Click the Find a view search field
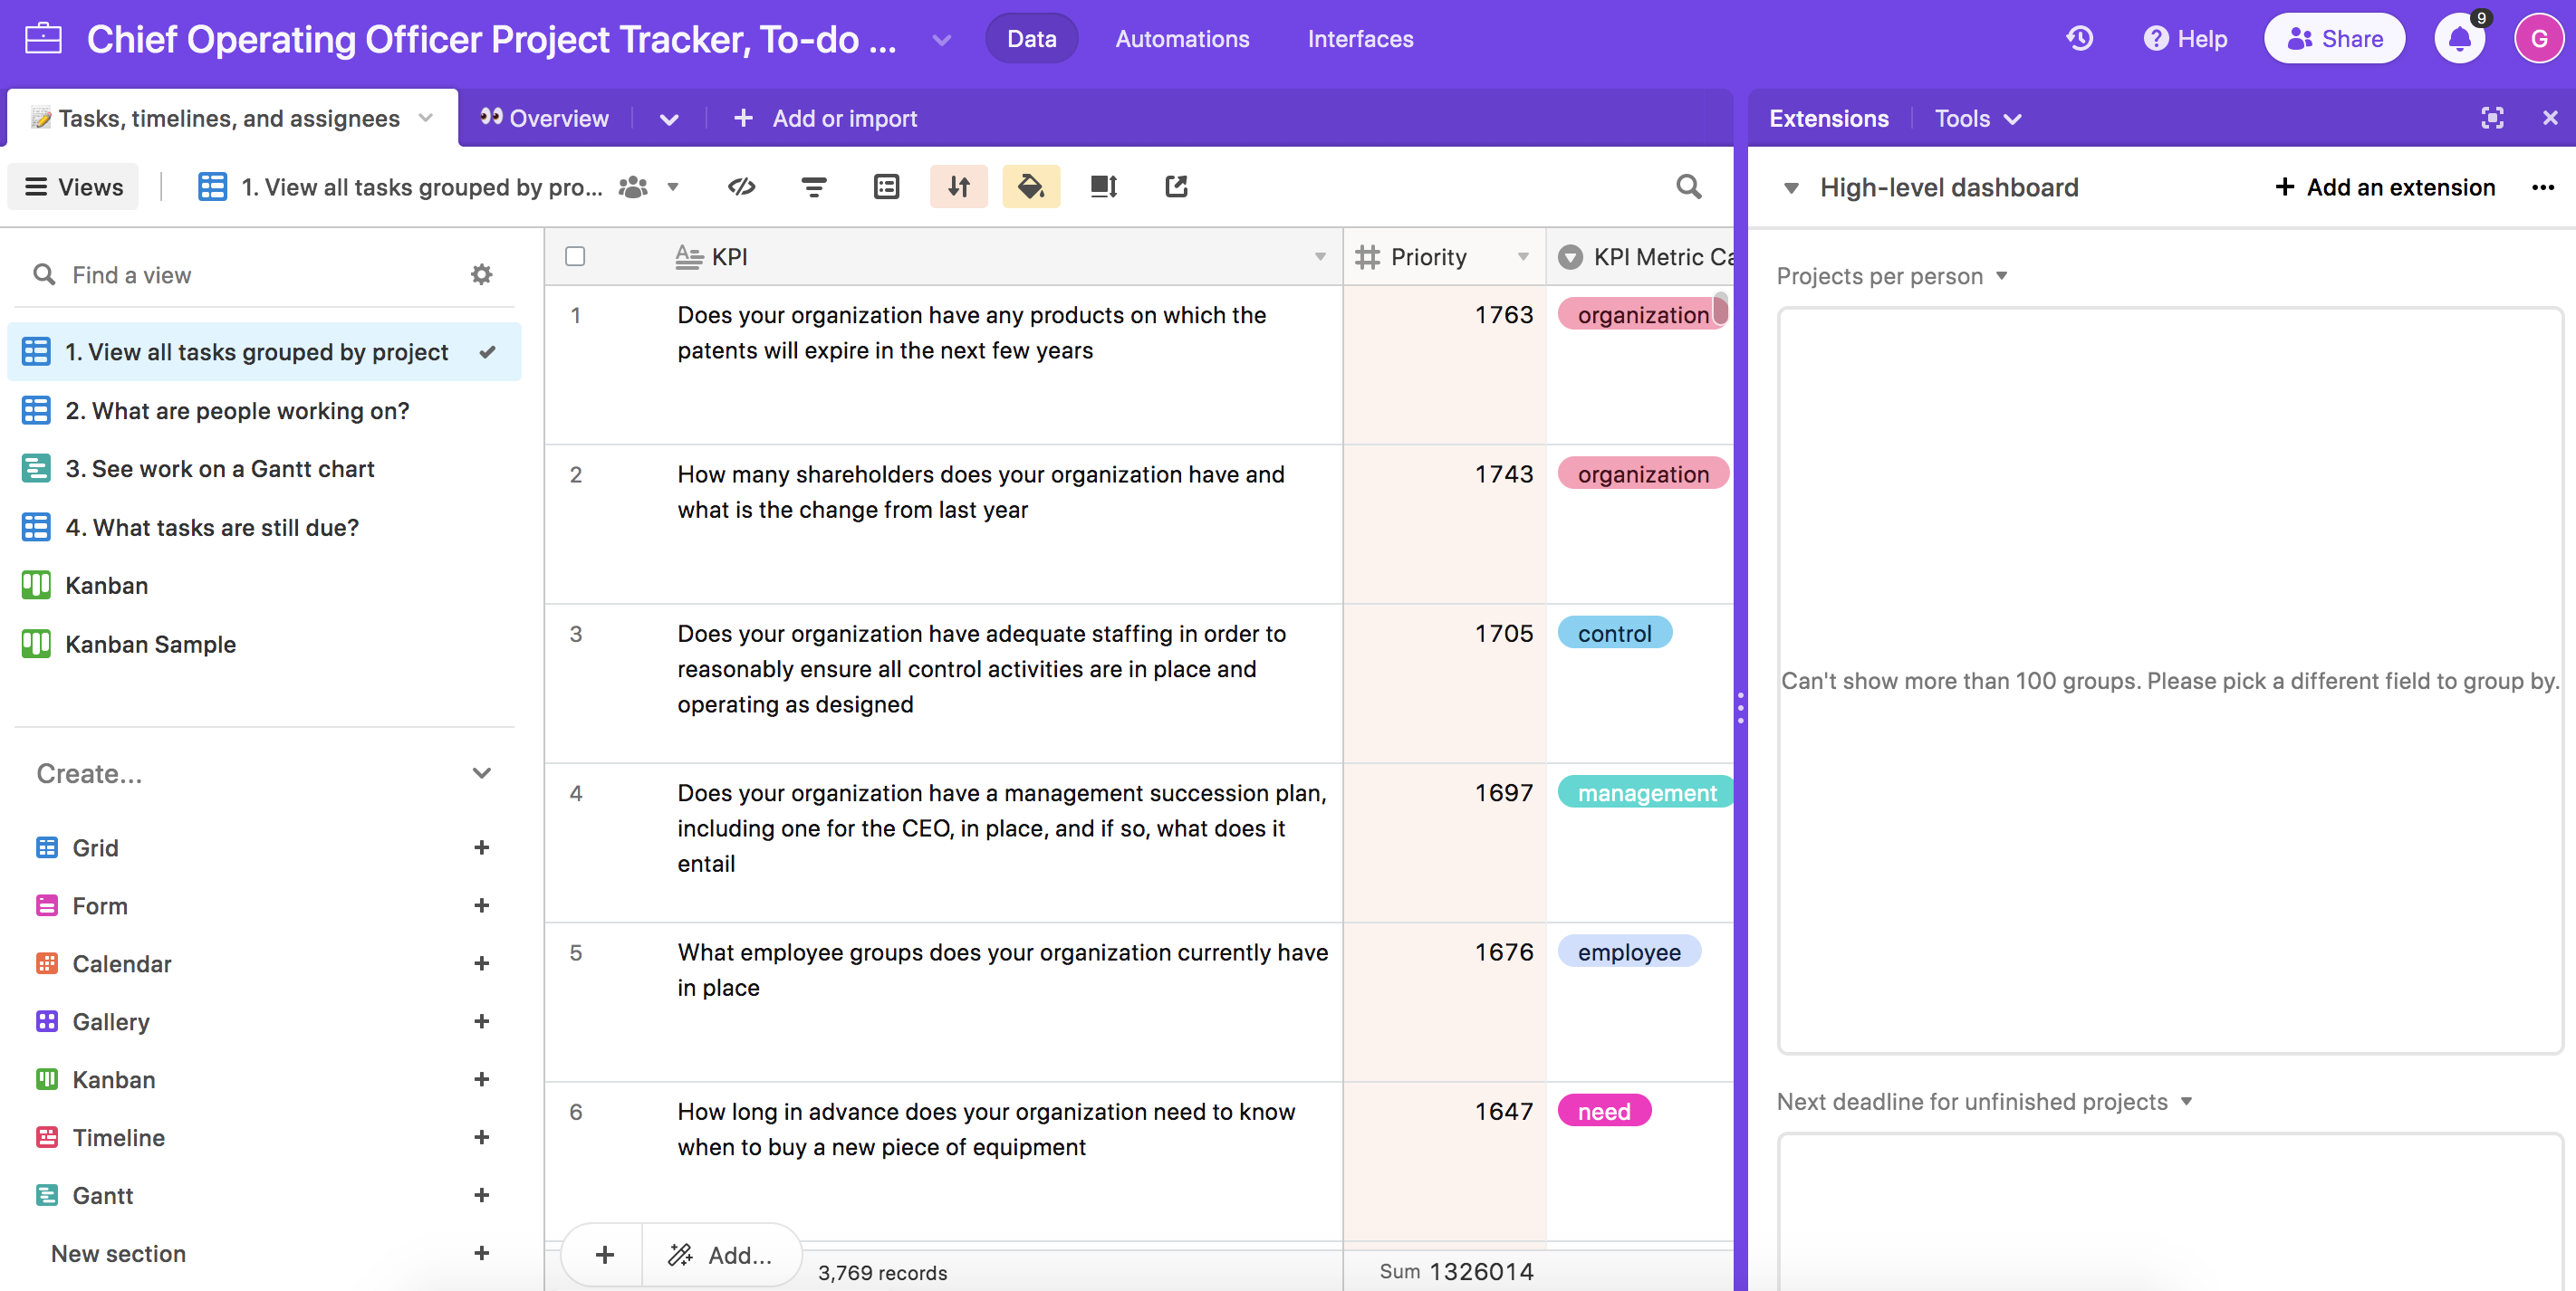Image resolution: width=2576 pixels, height=1291 pixels. [250, 275]
